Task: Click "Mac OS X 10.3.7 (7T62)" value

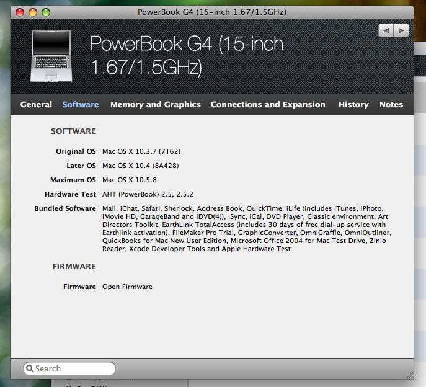Action: (141, 151)
